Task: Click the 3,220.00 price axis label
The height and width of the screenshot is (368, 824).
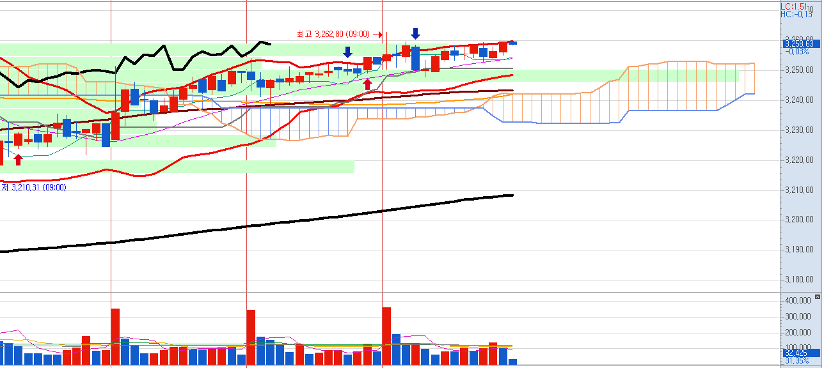Action: (798, 160)
